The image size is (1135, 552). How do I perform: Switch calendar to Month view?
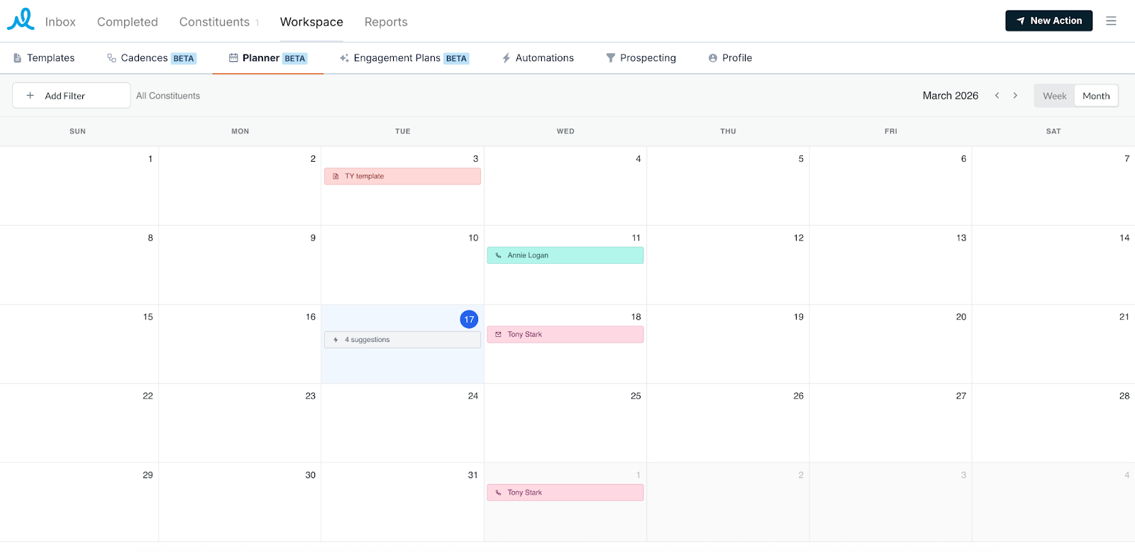(1096, 96)
